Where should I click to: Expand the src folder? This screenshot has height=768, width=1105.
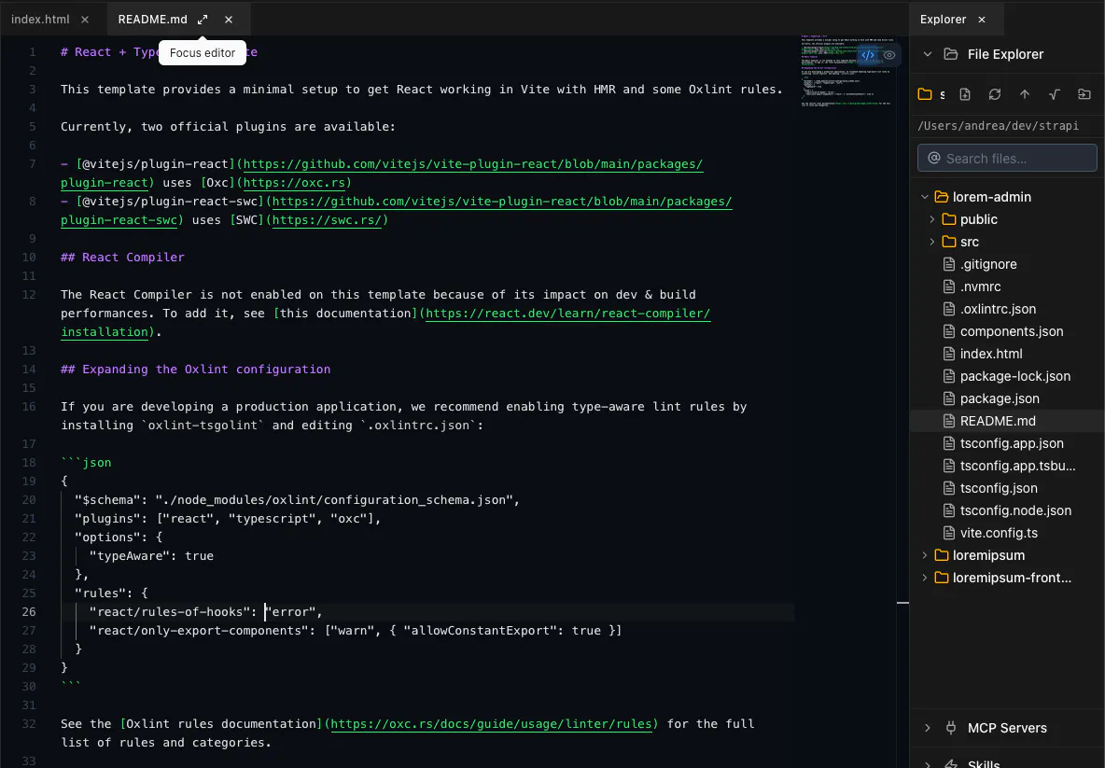tap(932, 243)
